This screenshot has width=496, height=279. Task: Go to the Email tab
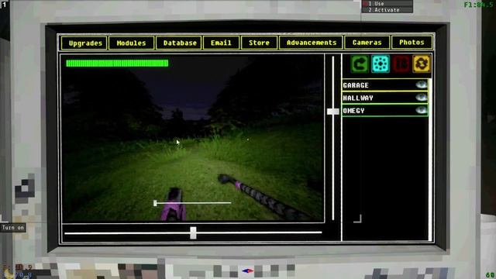click(221, 43)
